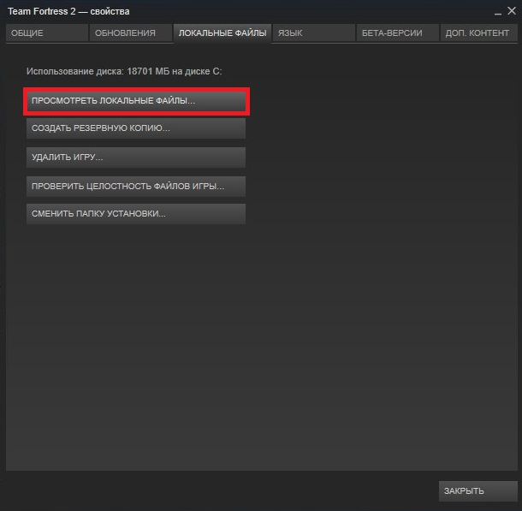Image resolution: width=522 pixels, height=511 pixels.
Task: Click the ЗАКРЫТЬ button
Action: (478, 491)
